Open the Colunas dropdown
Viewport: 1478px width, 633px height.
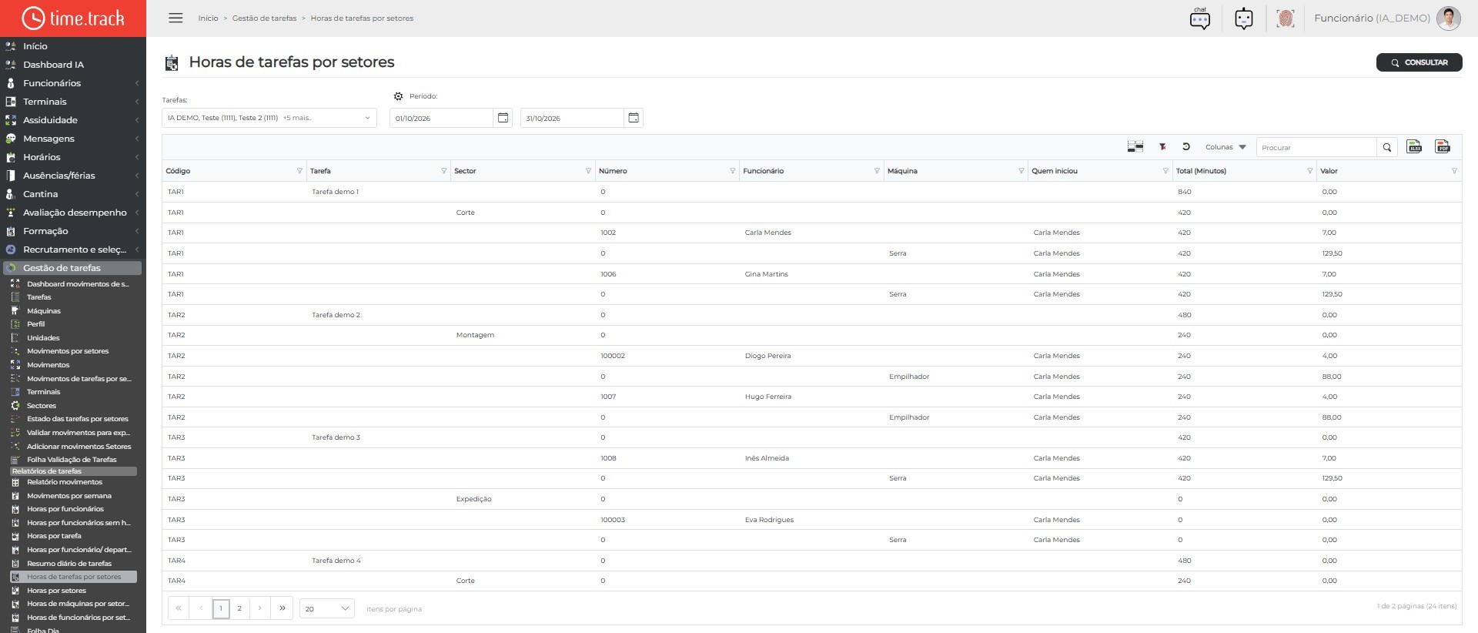click(1226, 147)
